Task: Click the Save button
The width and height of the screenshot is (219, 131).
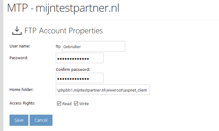Action: 19,120
